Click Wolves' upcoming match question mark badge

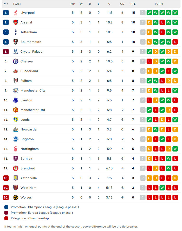[142, 197]
